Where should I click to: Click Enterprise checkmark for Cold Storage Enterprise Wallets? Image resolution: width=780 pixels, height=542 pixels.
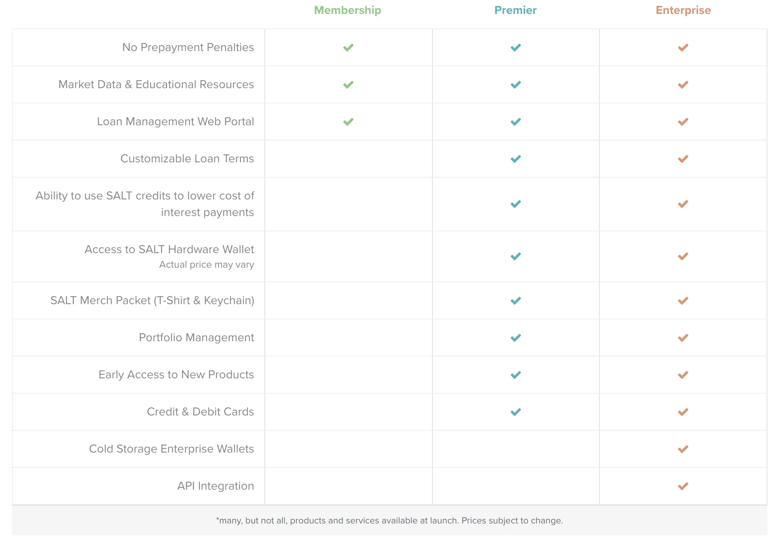pos(683,449)
